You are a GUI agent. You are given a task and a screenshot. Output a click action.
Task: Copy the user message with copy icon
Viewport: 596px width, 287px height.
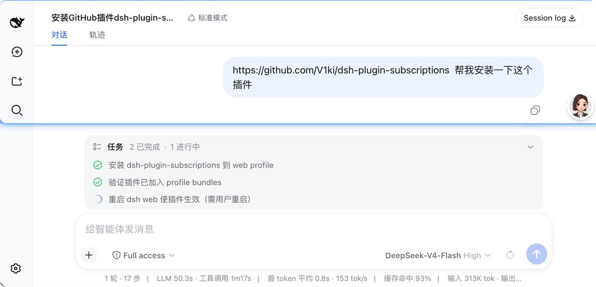pyautogui.click(x=535, y=111)
